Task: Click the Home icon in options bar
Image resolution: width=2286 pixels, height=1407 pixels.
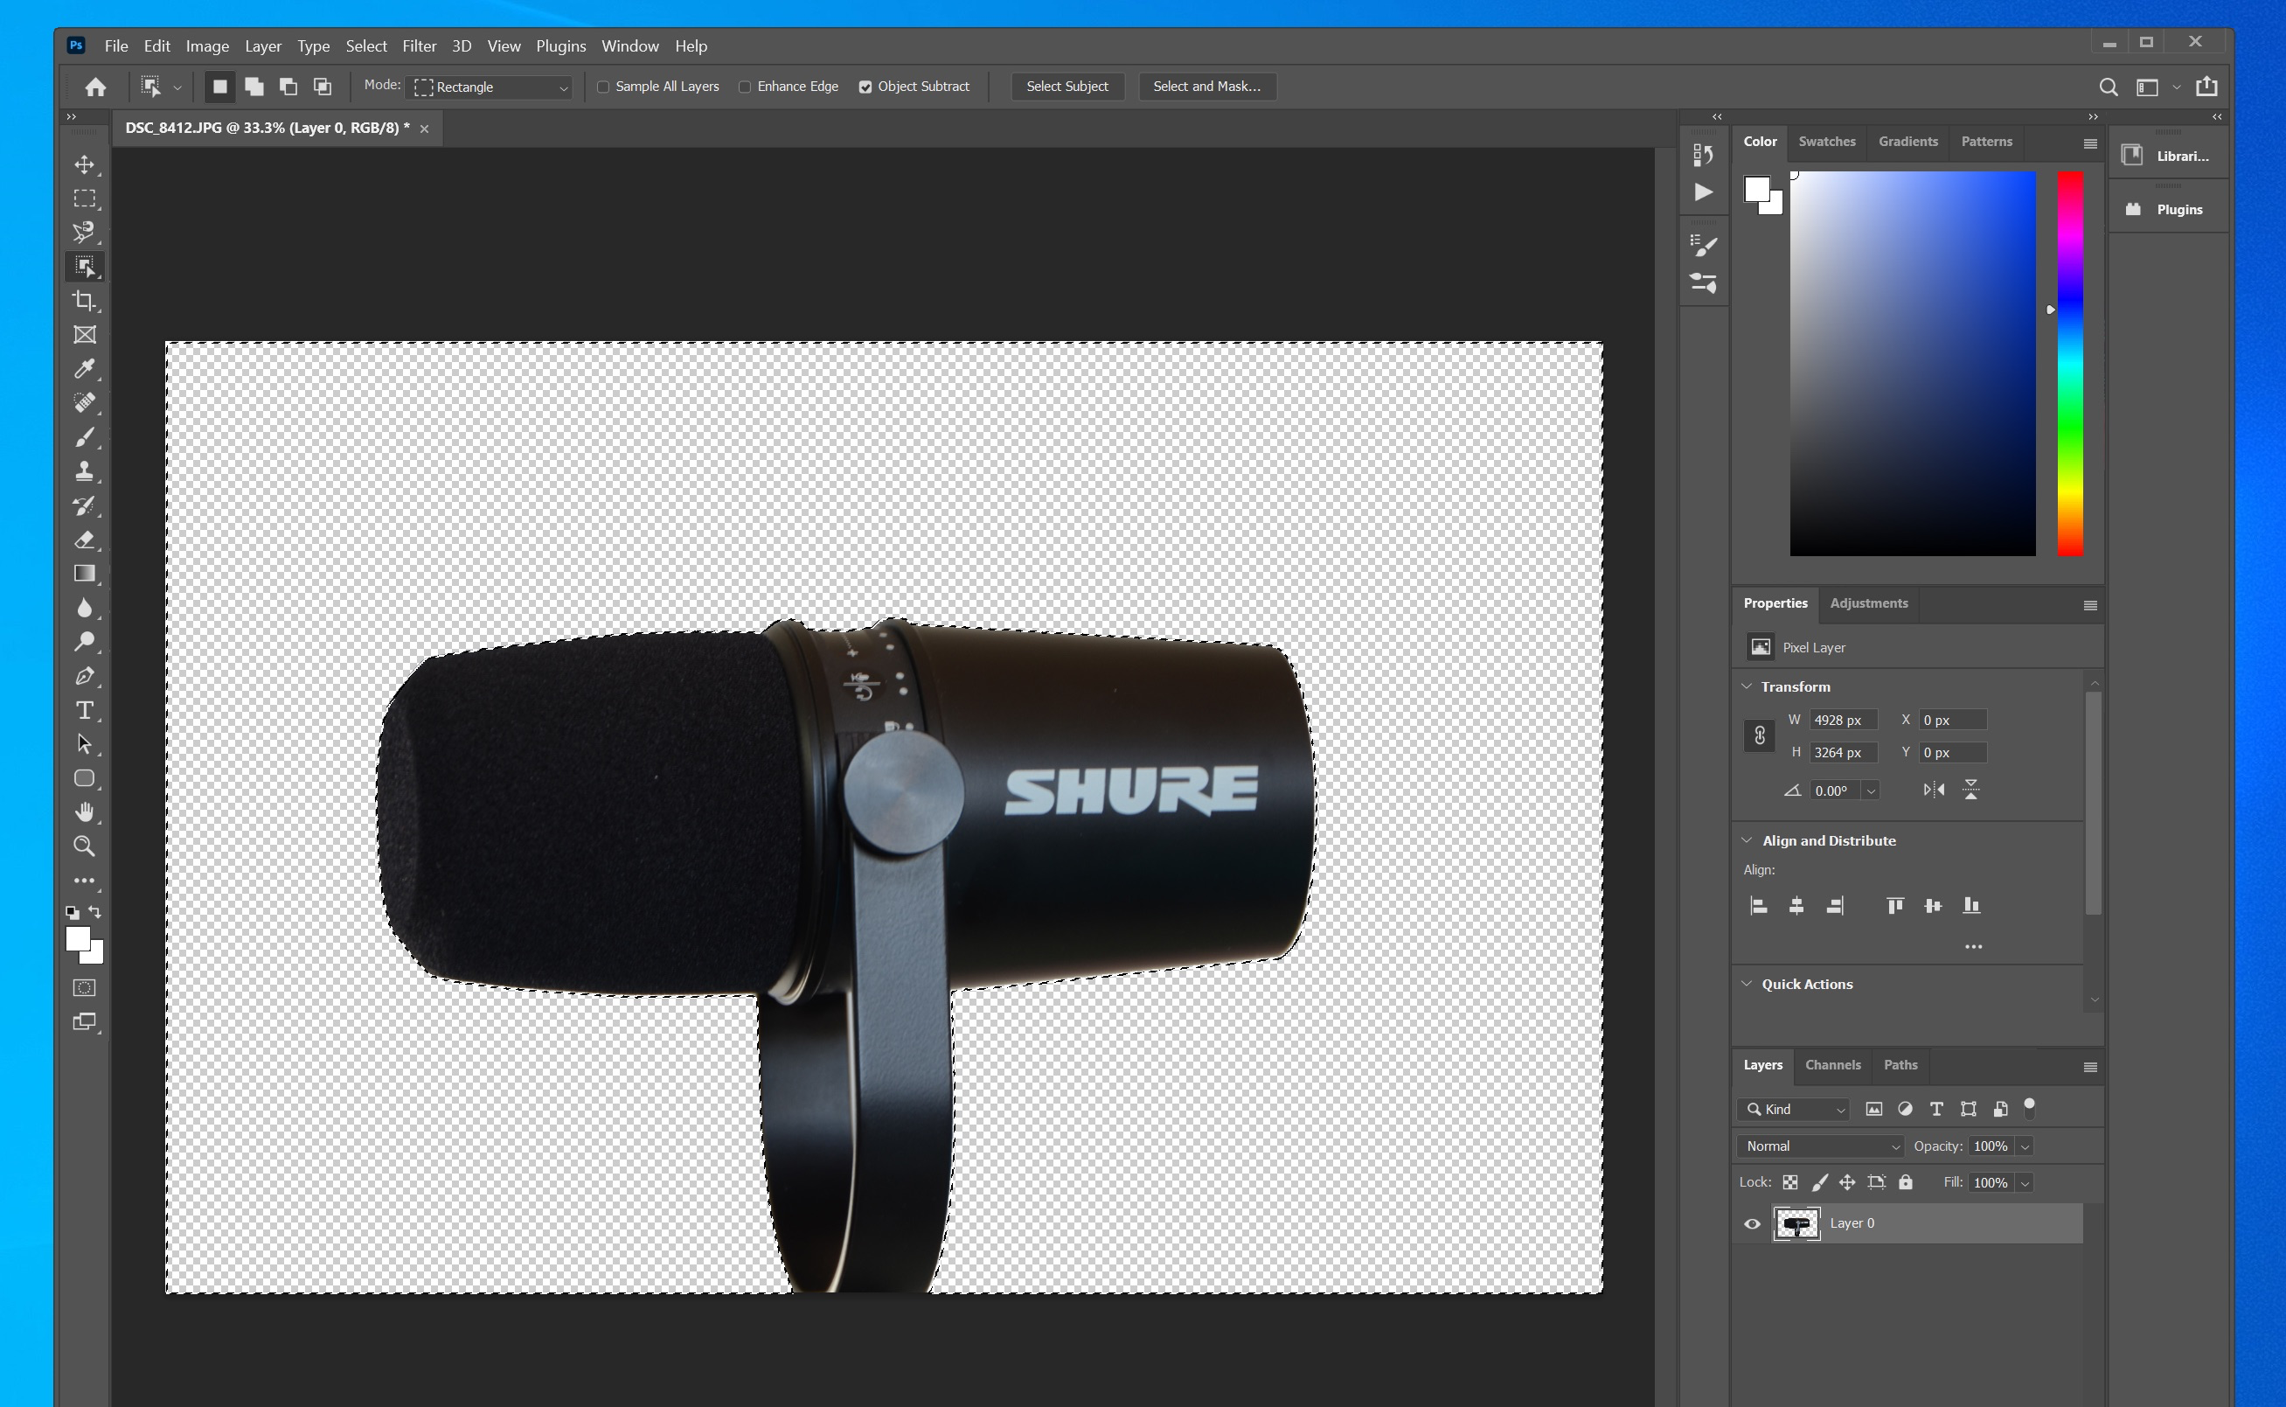Action: coord(95,87)
